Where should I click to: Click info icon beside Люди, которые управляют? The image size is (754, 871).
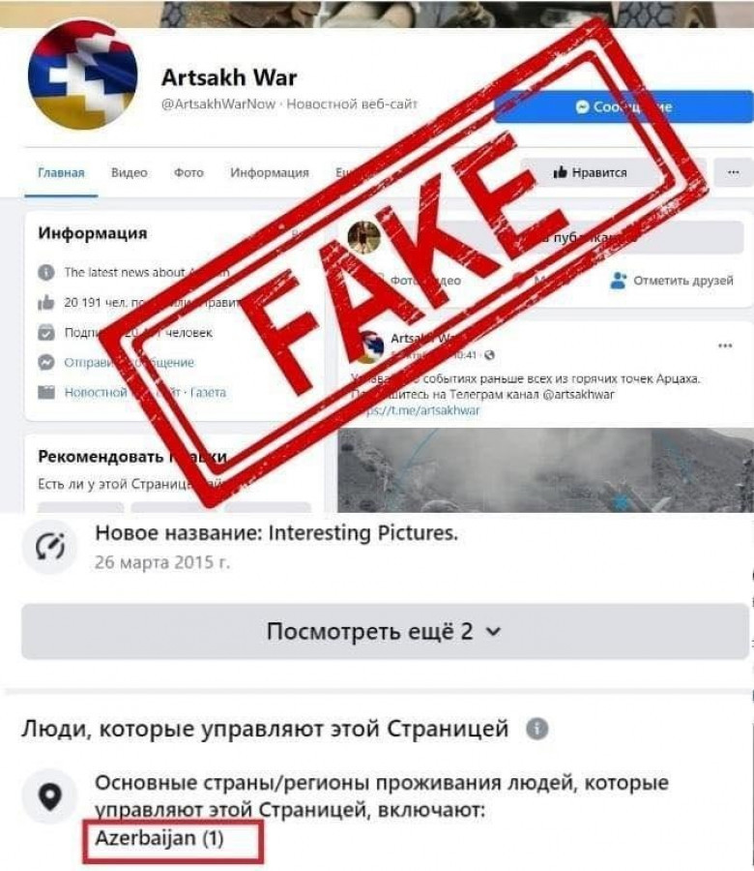[x=536, y=728]
